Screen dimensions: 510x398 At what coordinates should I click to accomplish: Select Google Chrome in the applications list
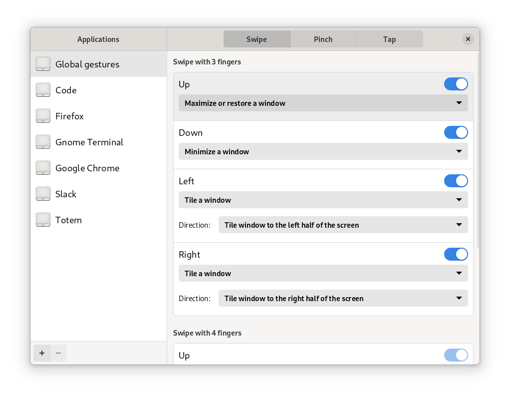98,168
